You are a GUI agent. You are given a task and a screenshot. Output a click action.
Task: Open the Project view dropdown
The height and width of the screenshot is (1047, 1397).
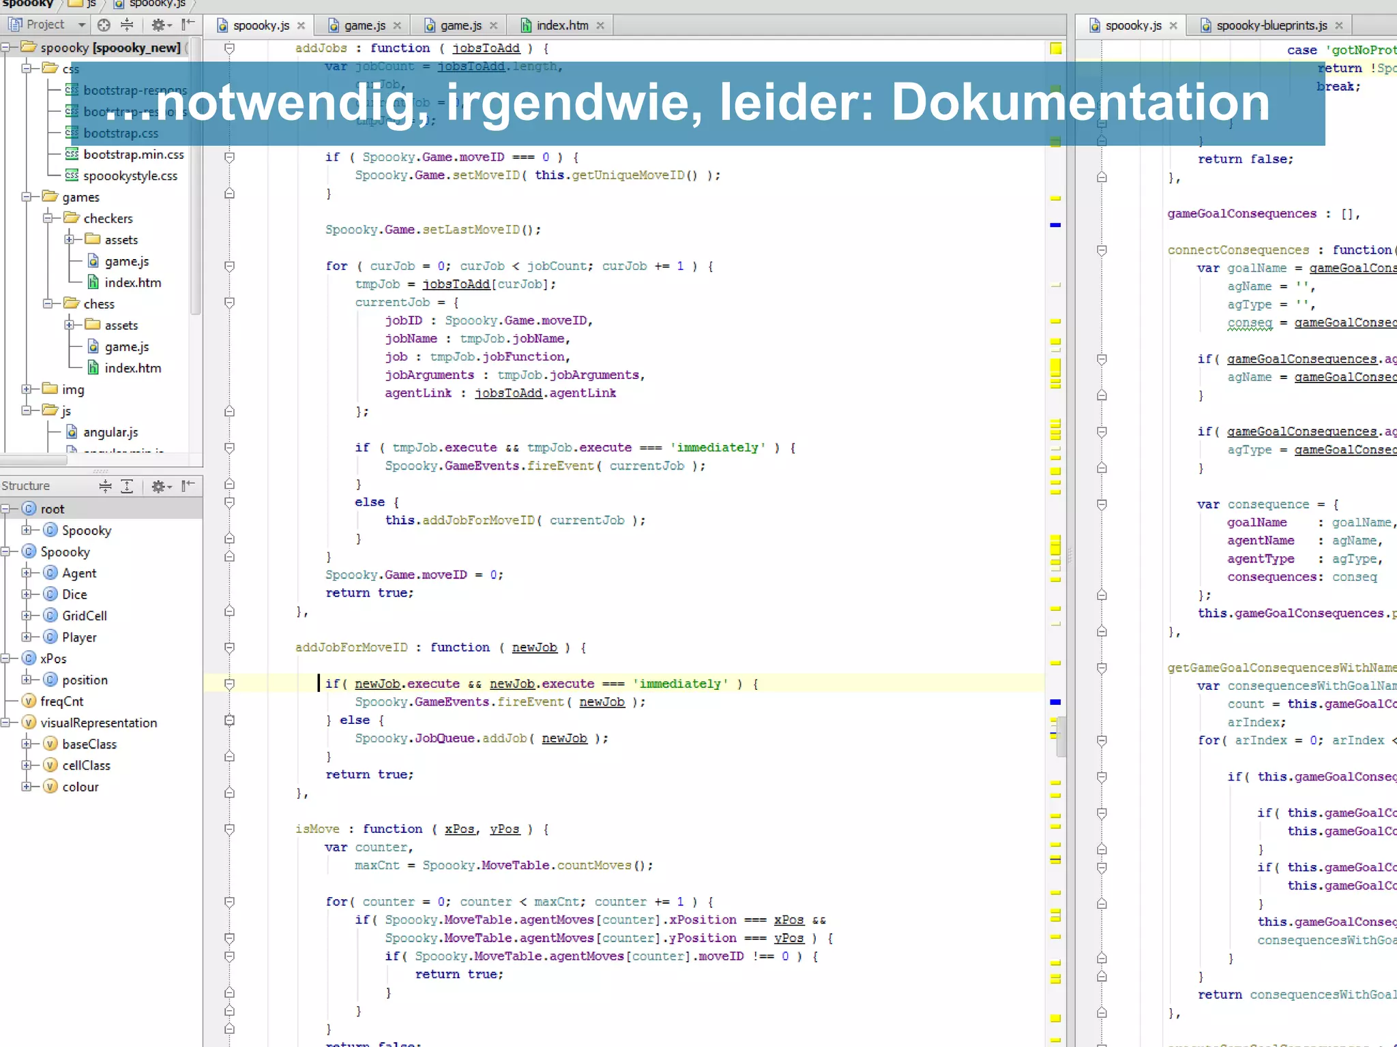pyautogui.click(x=82, y=25)
